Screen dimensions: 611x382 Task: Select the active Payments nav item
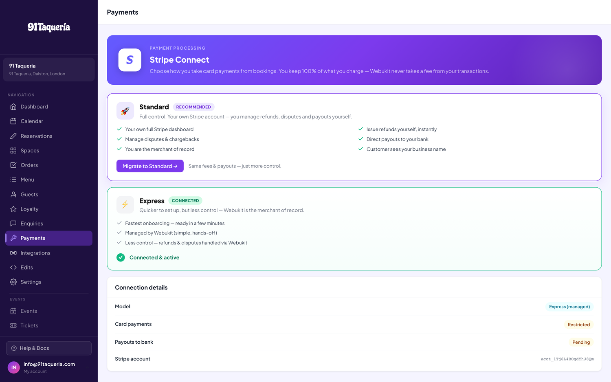click(x=49, y=238)
